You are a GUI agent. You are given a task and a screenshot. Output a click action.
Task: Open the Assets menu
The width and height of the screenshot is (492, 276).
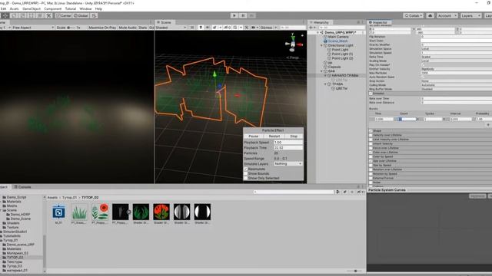coord(14,8)
